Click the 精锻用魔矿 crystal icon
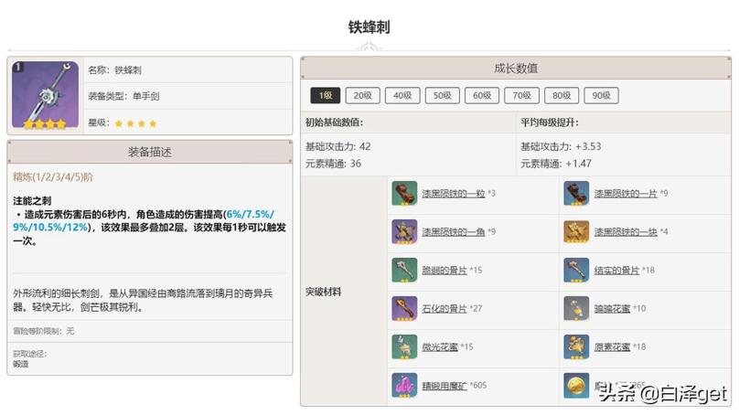Viewport: 739px width, 415px height. pyautogui.click(x=404, y=386)
